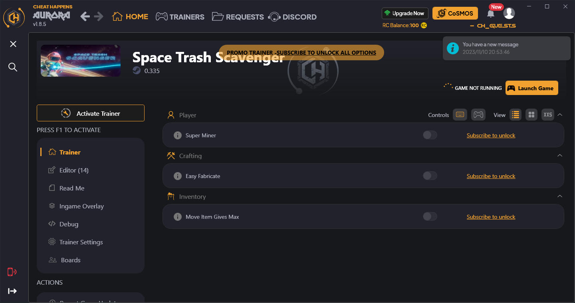
Task: Click the Cheat Happens logo icon
Action: pyautogui.click(x=14, y=17)
